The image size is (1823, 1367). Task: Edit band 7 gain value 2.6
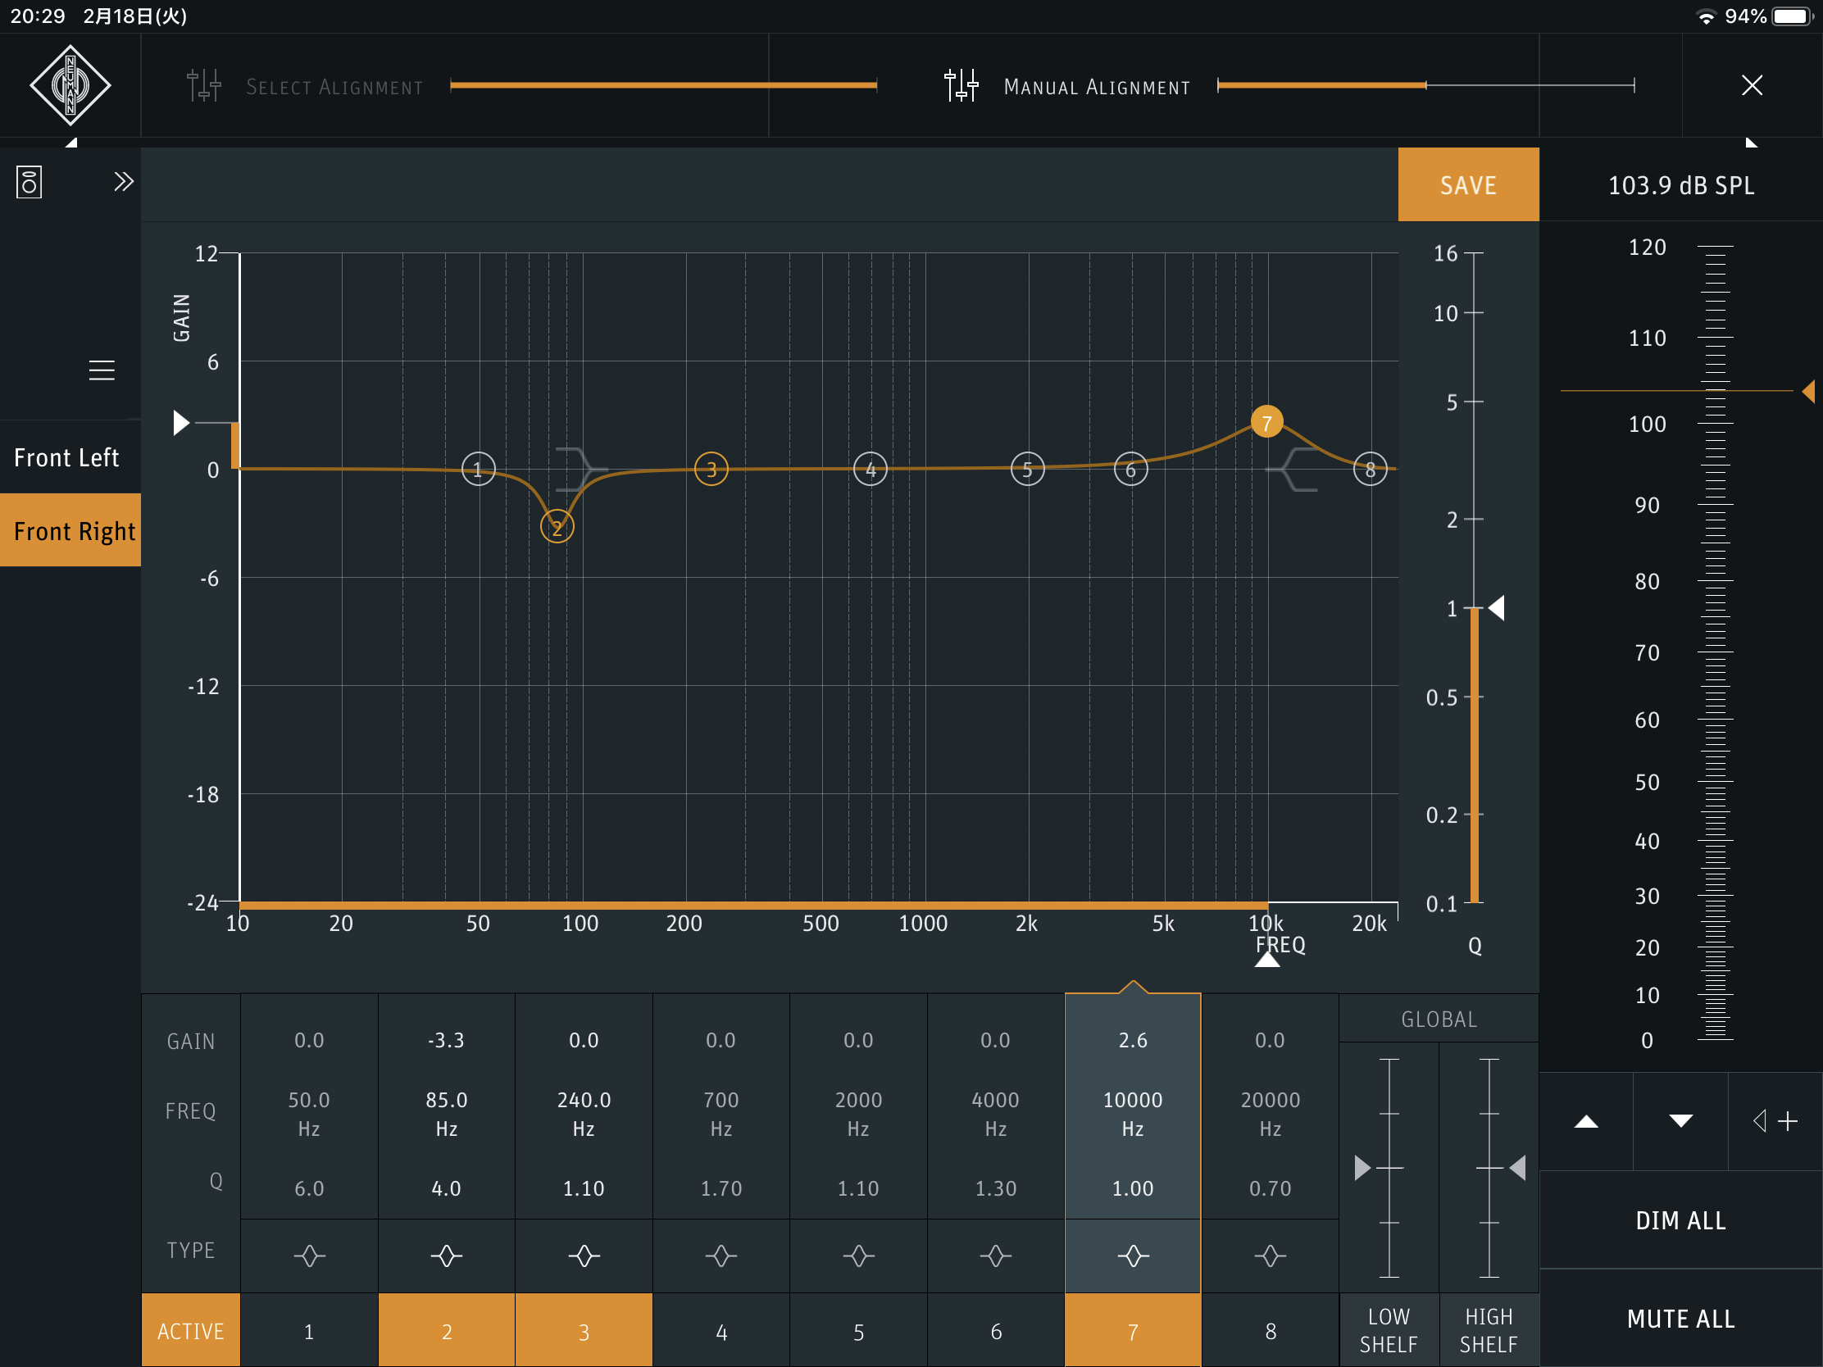tap(1133, 1040)
